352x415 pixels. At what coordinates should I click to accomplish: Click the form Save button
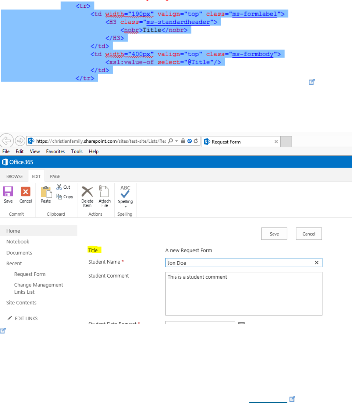274,234
